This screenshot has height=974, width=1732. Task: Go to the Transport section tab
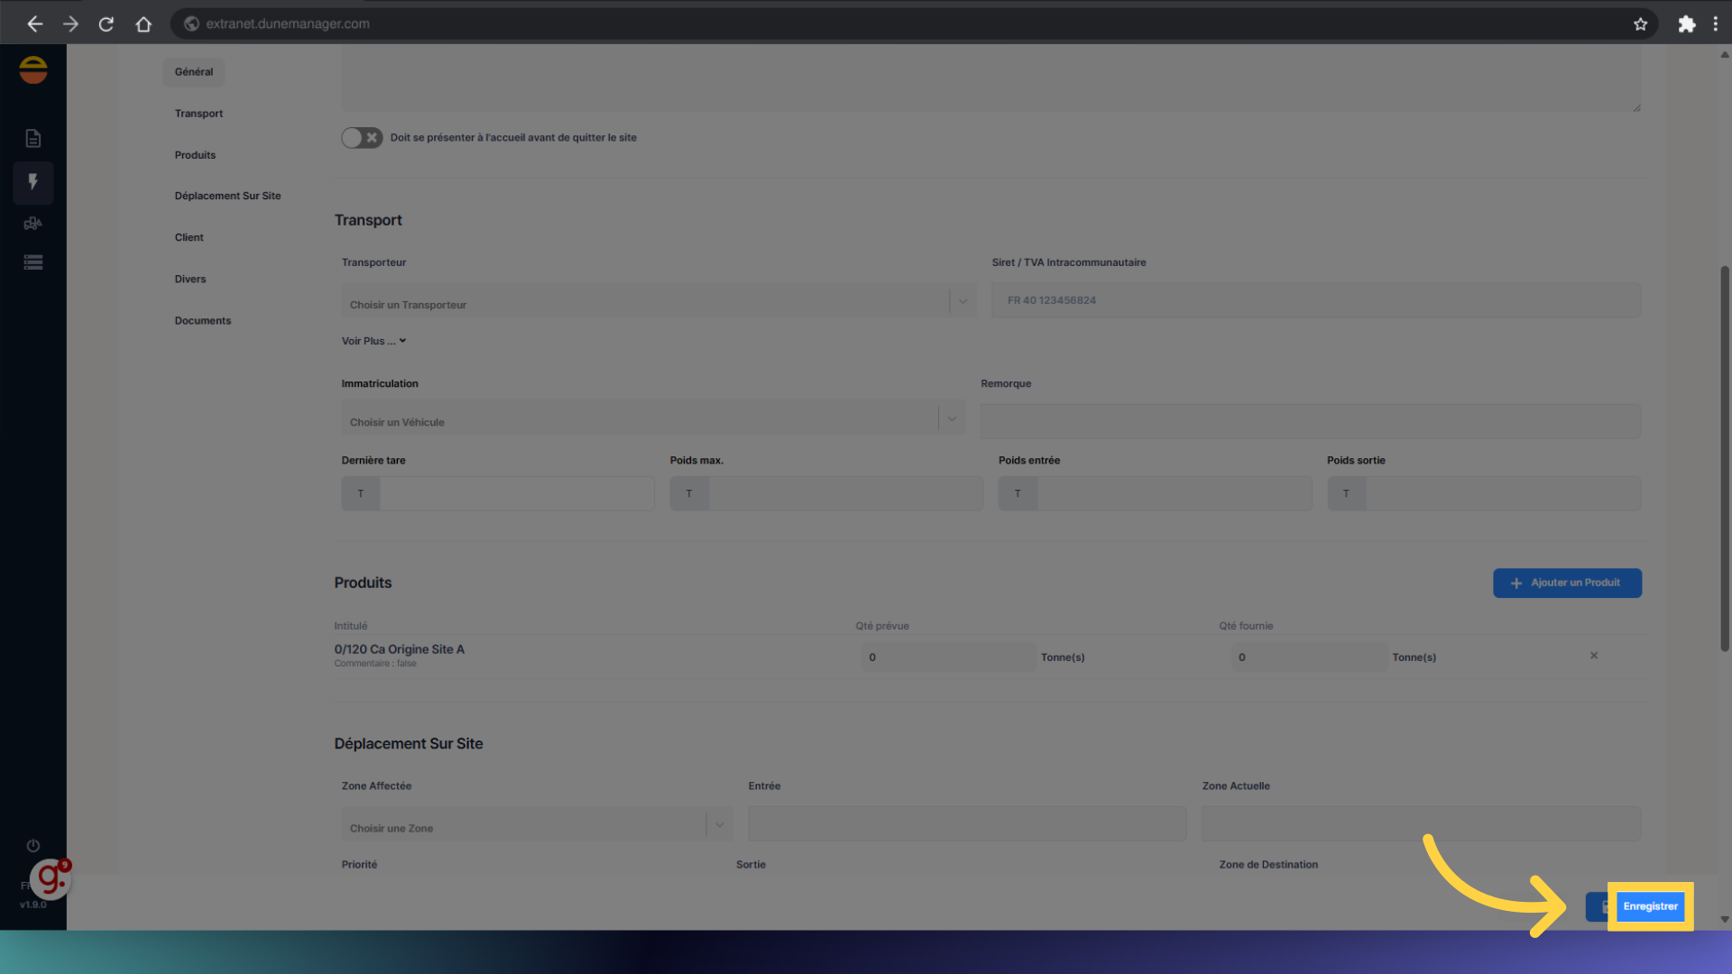[x=198, y=114]
